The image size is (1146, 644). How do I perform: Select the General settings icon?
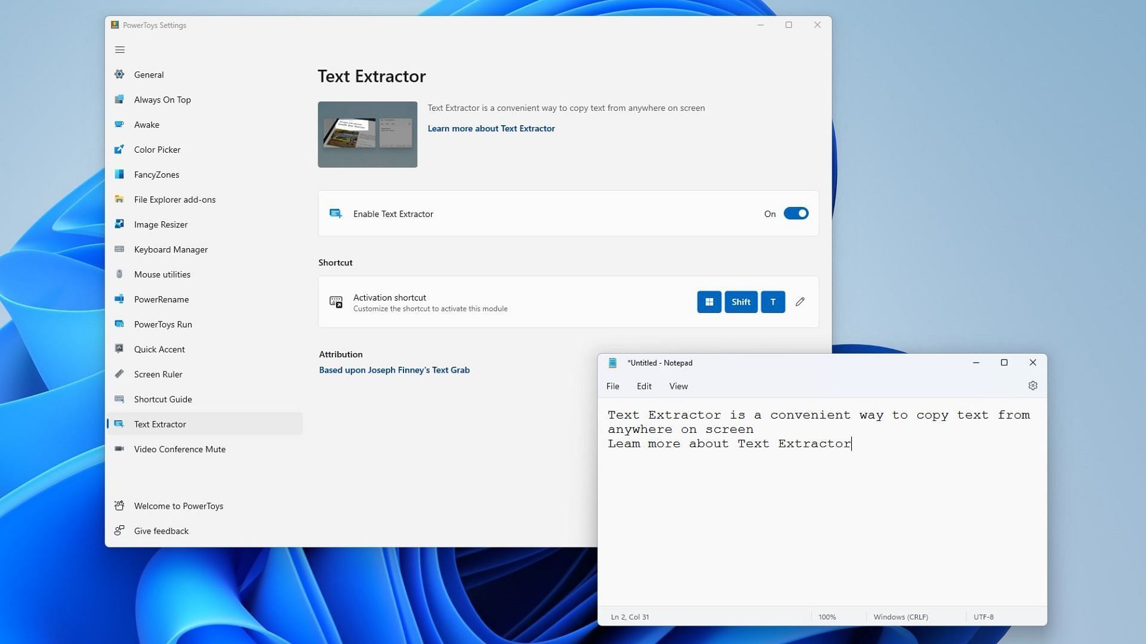(119, 74)
